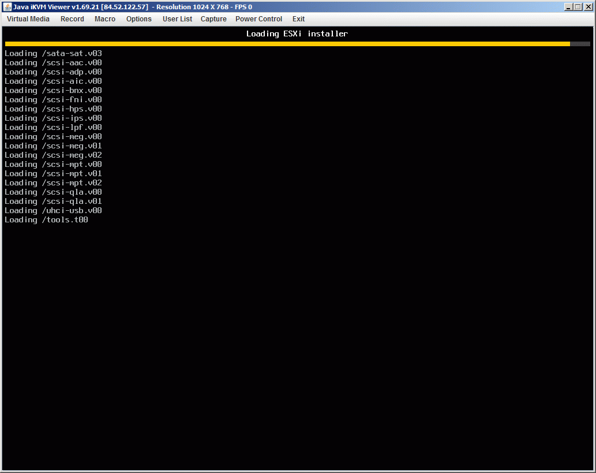The image size is (596, 473).
Task: Click the 'Loading /scsi-adp.v00' line
Action: tap(53, 72)
